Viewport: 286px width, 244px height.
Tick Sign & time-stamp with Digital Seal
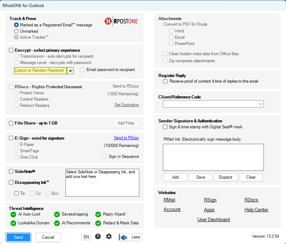[x=165, y=127]
